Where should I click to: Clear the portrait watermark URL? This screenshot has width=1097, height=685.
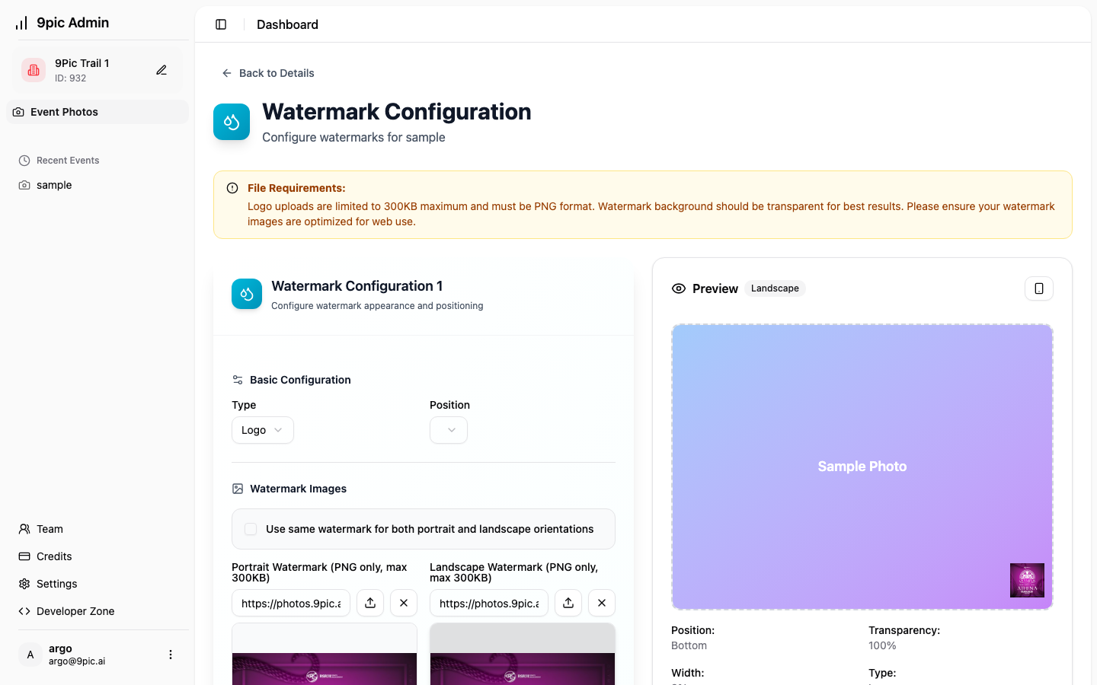pos(404,603)
